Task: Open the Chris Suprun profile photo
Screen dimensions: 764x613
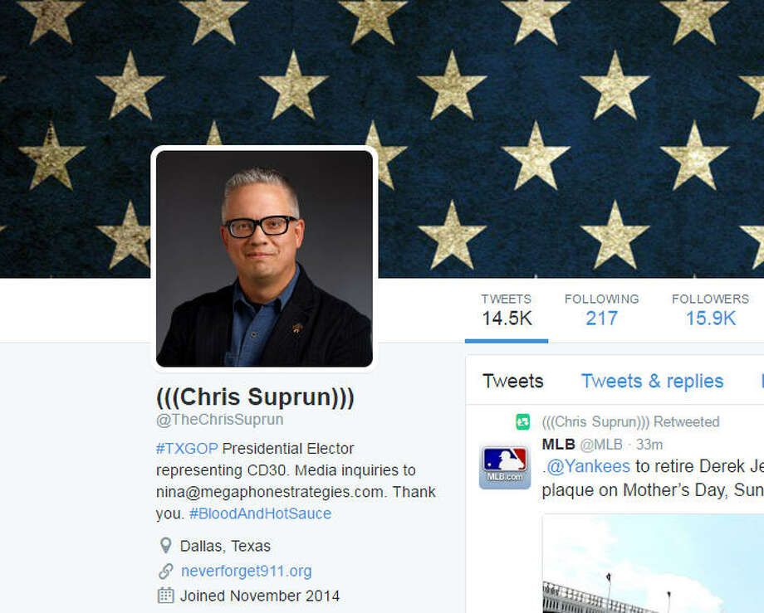Action: pyautogui.click(x=265, y=258)
